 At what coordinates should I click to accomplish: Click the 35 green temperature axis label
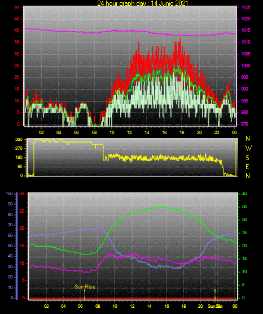point(244,207)
